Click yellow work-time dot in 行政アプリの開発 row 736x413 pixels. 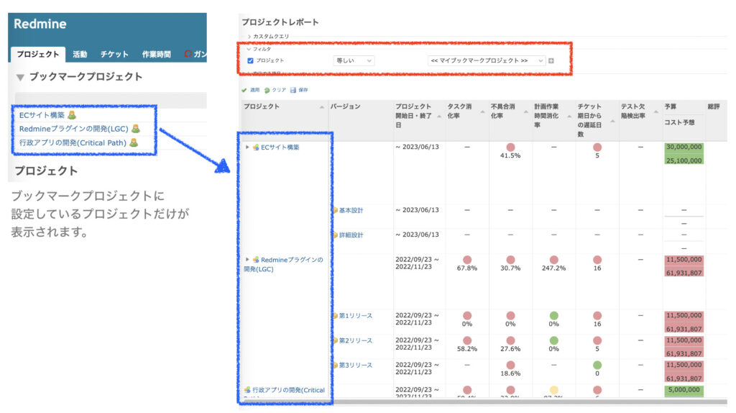click(554, 390)
